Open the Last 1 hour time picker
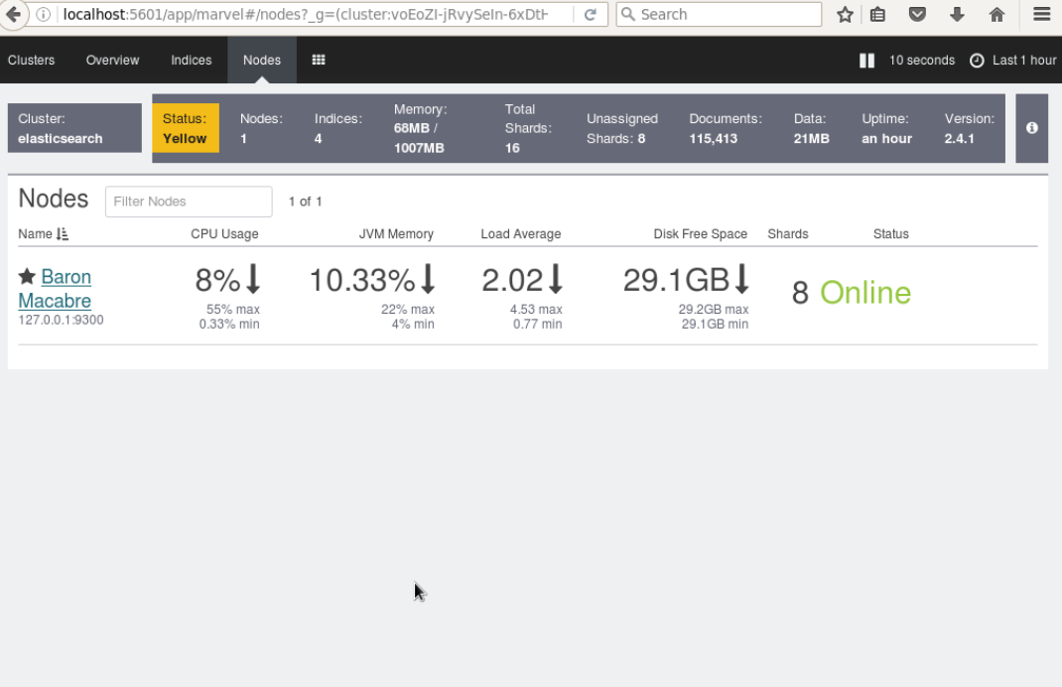Viewport: 1062px width, 687px height. 1013,61
